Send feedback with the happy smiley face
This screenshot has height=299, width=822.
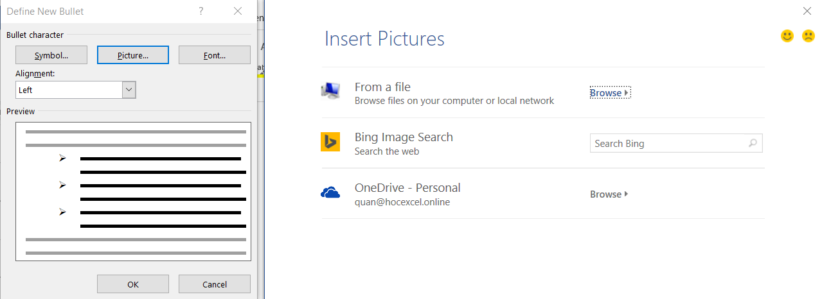(x=787, y=36)
